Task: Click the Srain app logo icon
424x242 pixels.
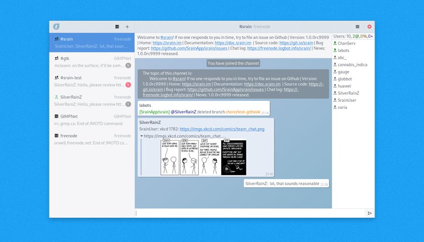Action: point(56,26)
